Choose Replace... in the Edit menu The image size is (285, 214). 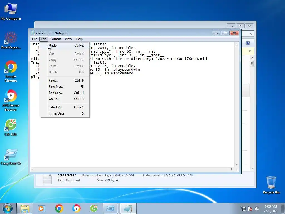[64, 93]
